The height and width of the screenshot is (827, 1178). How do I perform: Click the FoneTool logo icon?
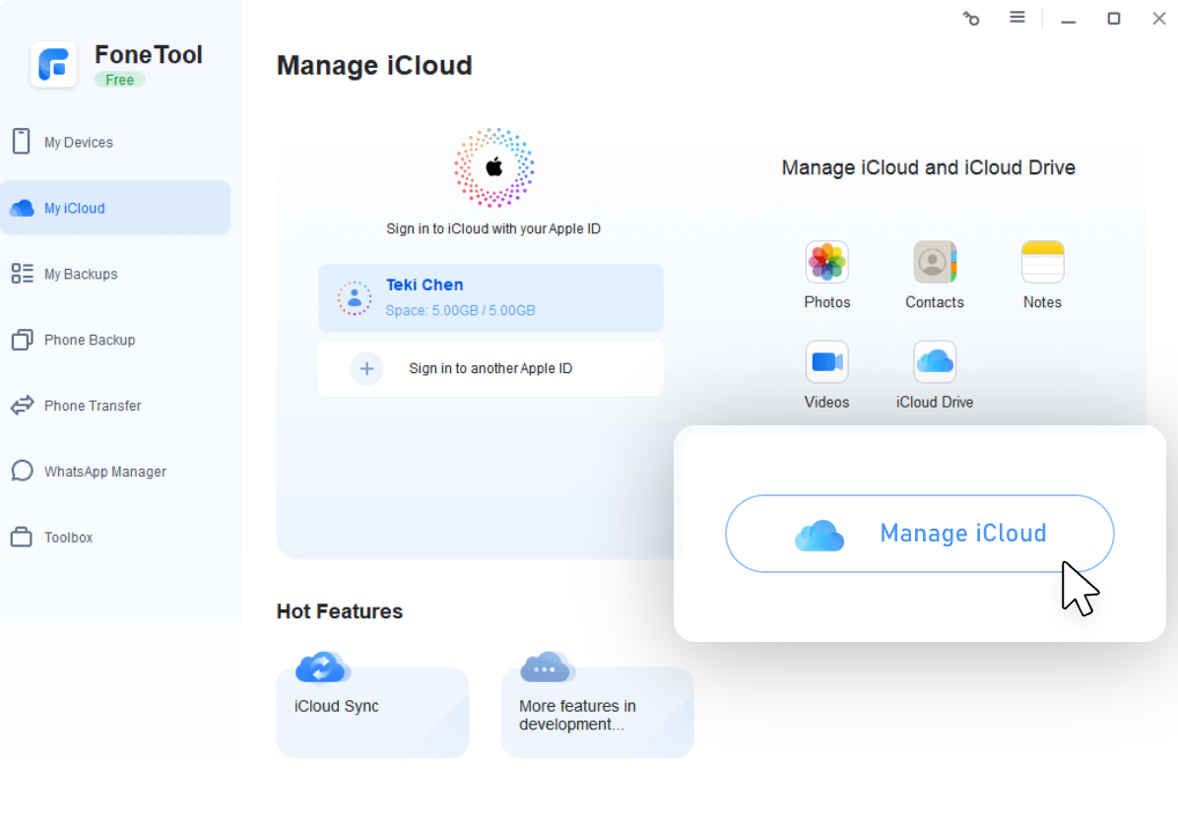click(54, 65)
